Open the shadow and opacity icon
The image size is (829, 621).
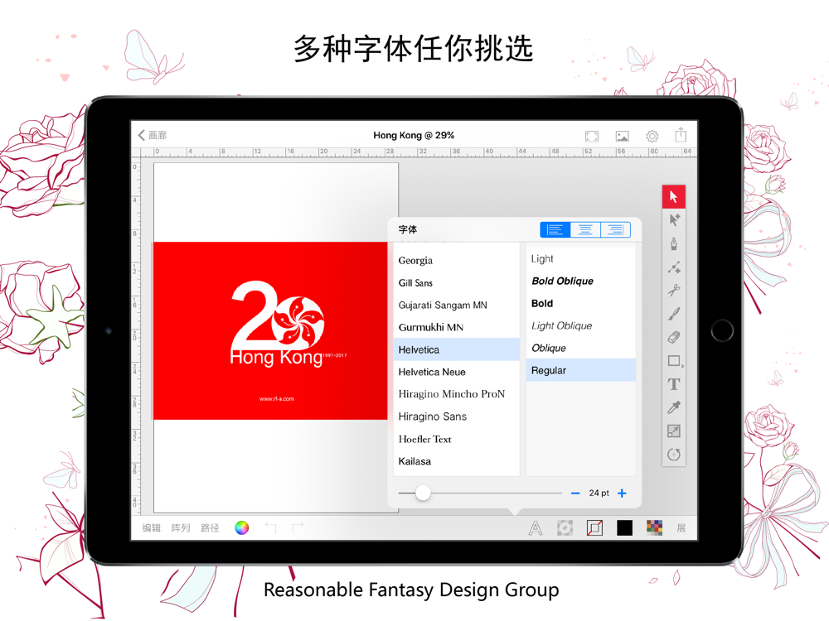point(565,527)
